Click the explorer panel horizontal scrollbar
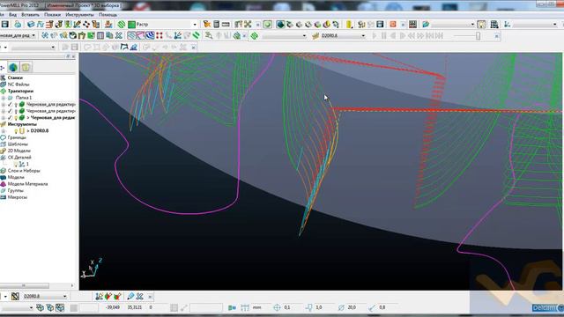This screenshot has width=564, height=317. click(24, 285)
